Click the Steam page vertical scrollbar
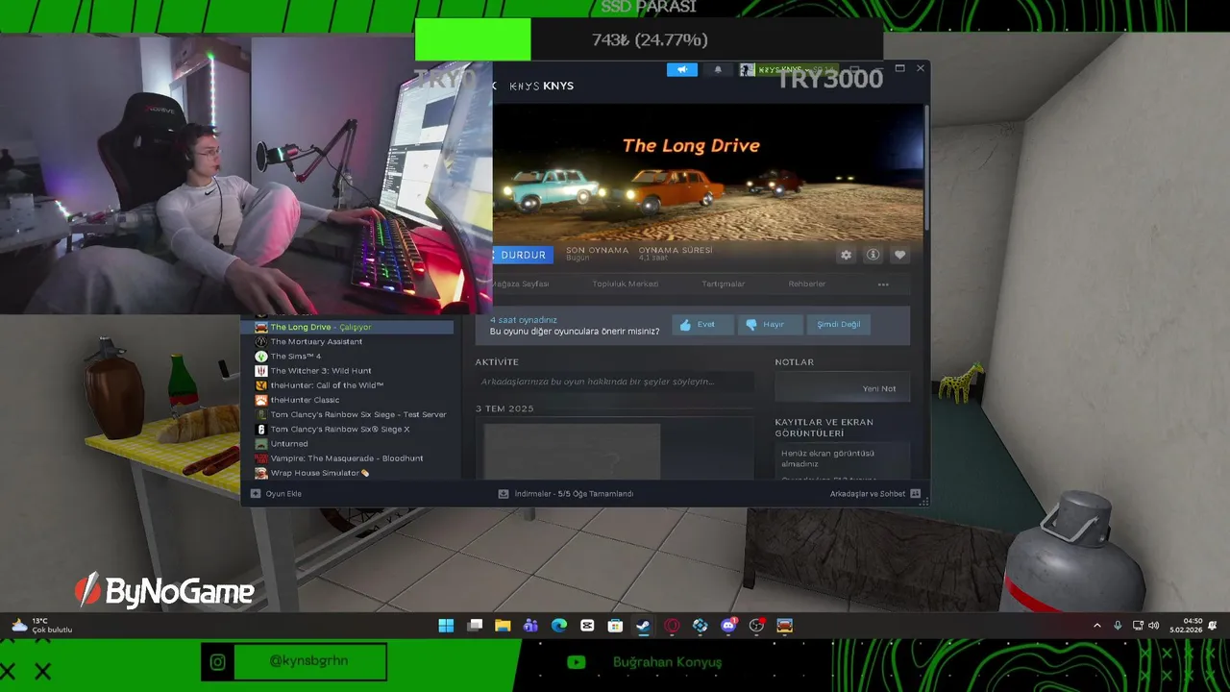Viewport: 1230px width, 692px height. tap(925, 167)
